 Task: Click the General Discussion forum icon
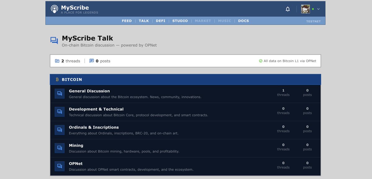[x=60, y=94]
